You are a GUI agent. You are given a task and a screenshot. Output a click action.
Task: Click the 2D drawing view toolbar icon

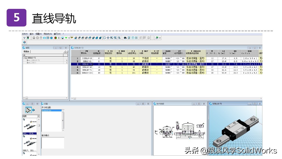click(136, 38)
